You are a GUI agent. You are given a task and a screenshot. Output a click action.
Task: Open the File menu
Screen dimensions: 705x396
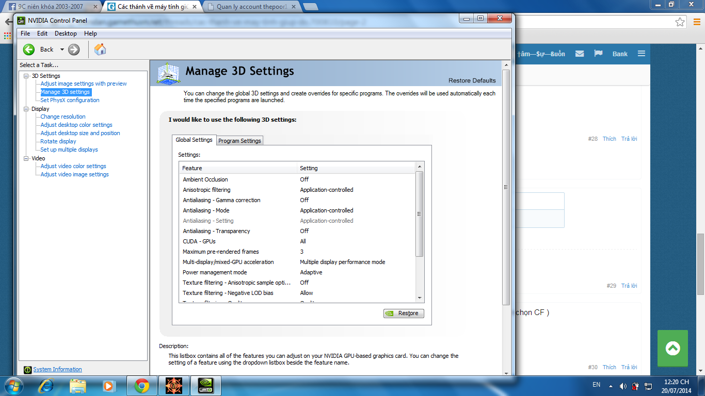pyautogui.click(x=25, y=34)
